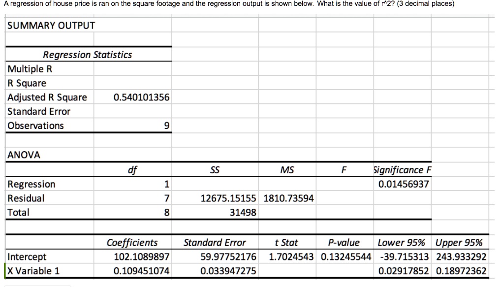Image resolution: width=501 pixels, height=287 pixels.
Task: Click the empty R Square value cell
Action: coord(133,83)
